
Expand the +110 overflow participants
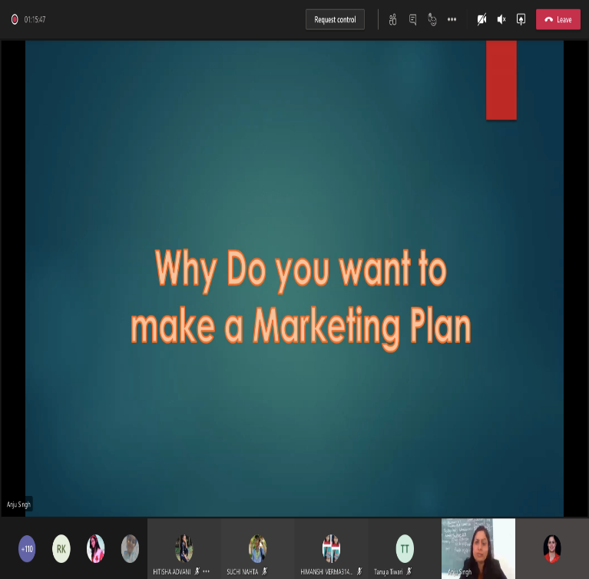pos(27,548)
